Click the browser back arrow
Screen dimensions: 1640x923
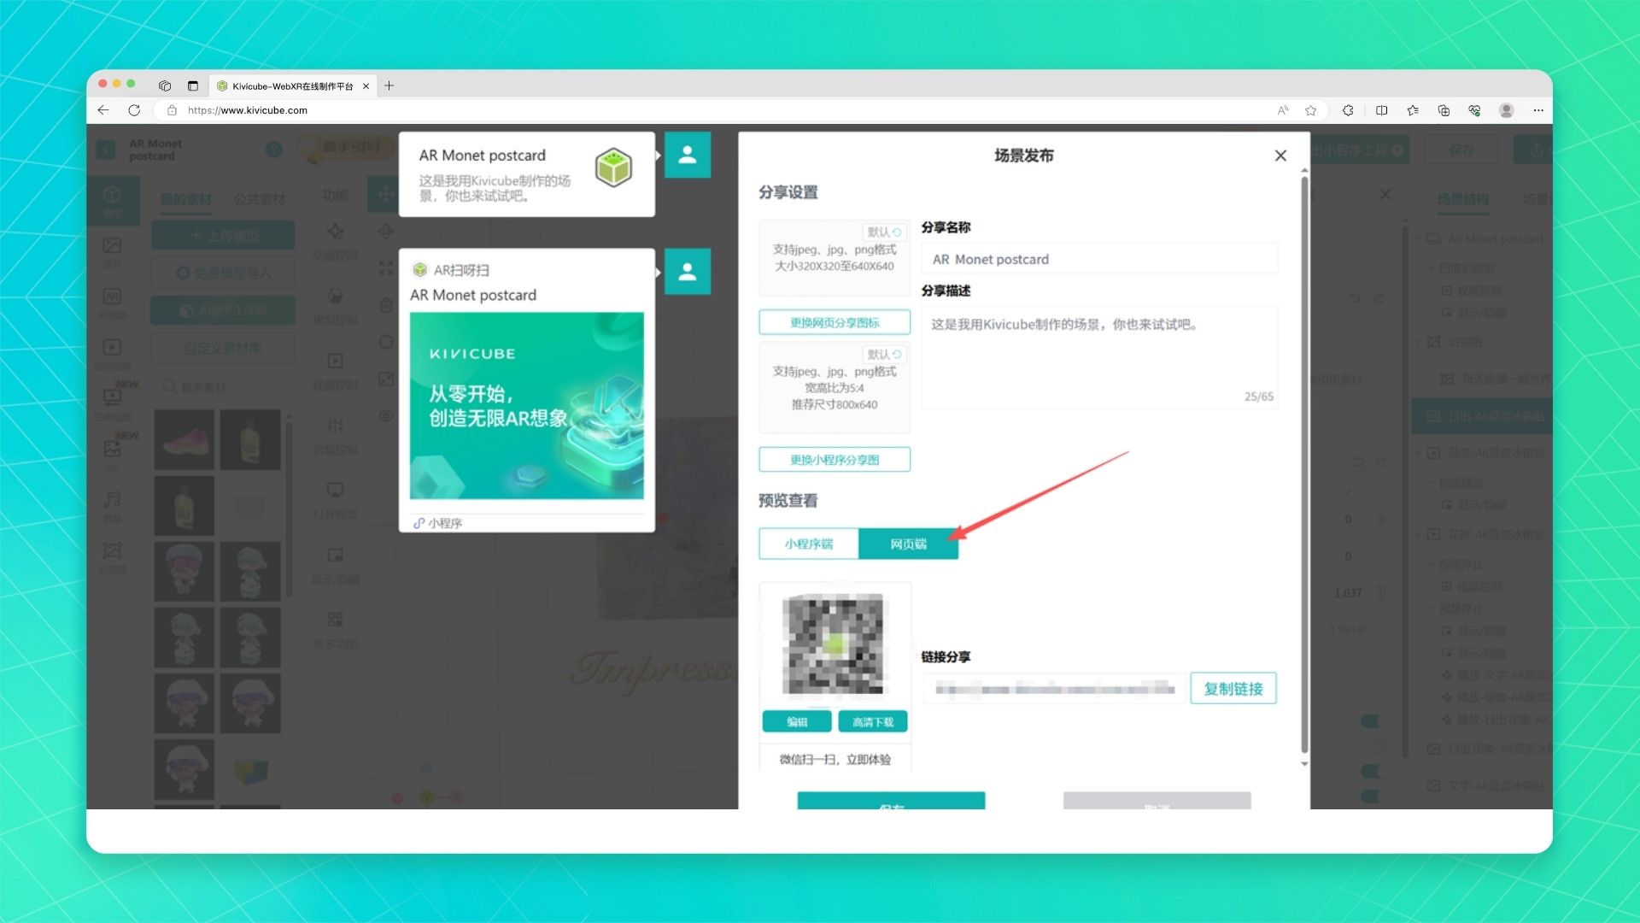[103, 110]
